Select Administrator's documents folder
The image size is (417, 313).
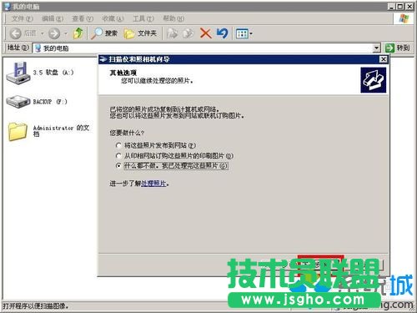(18, 131)
